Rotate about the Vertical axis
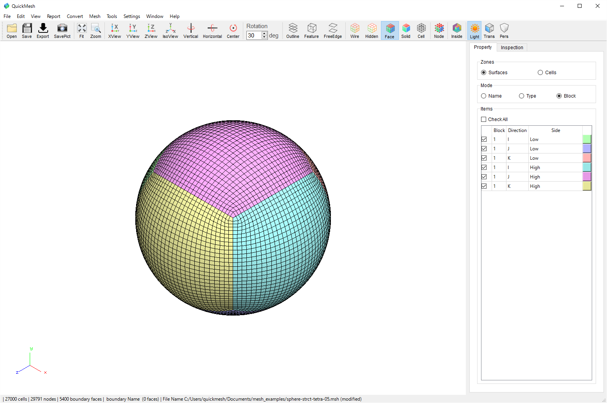607x403 pixels. click(191, 30)
